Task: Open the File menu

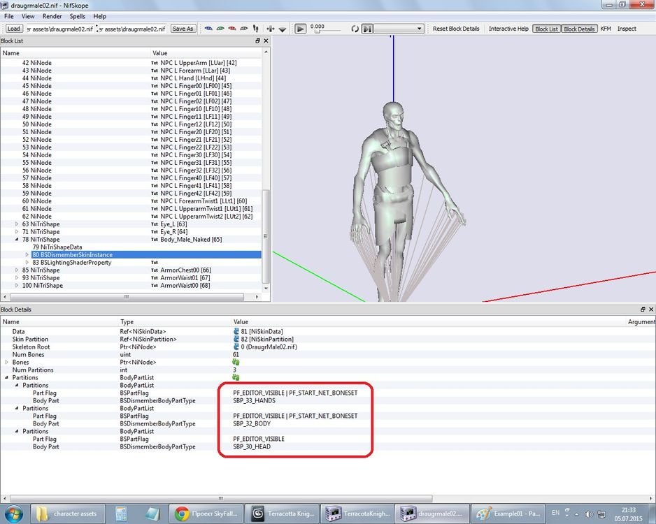Action: point(9,16)
